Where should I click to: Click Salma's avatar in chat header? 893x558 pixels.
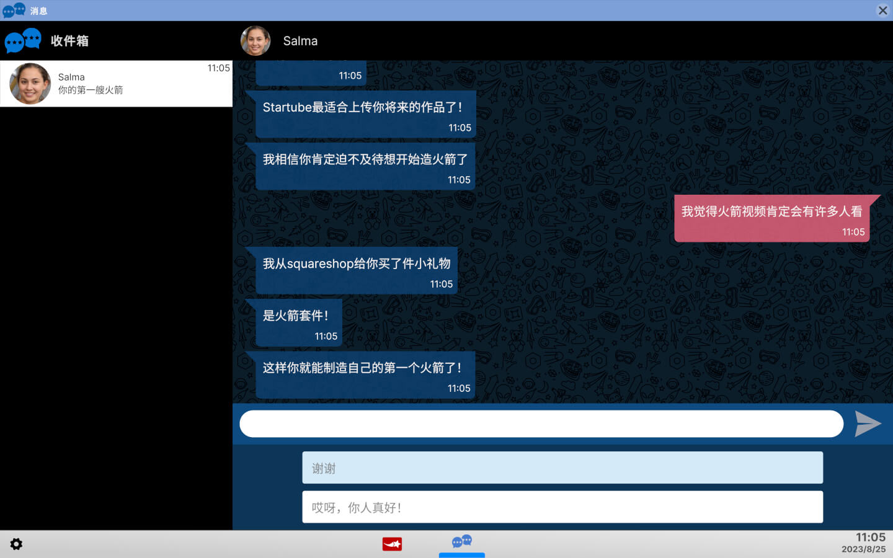click(255, 41)
